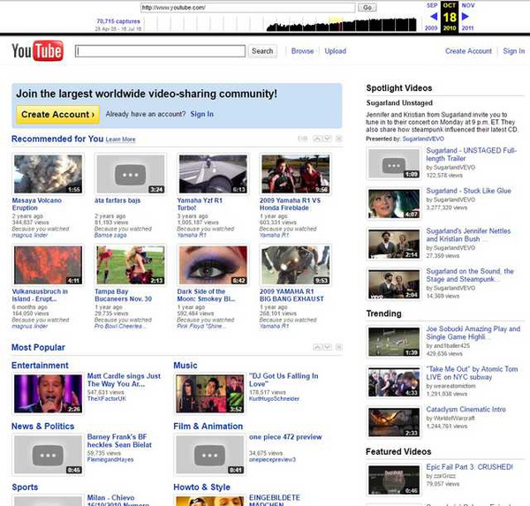
Task: Open "Take Me Out" by Atomic Tom link
Action: coord(472,374)
